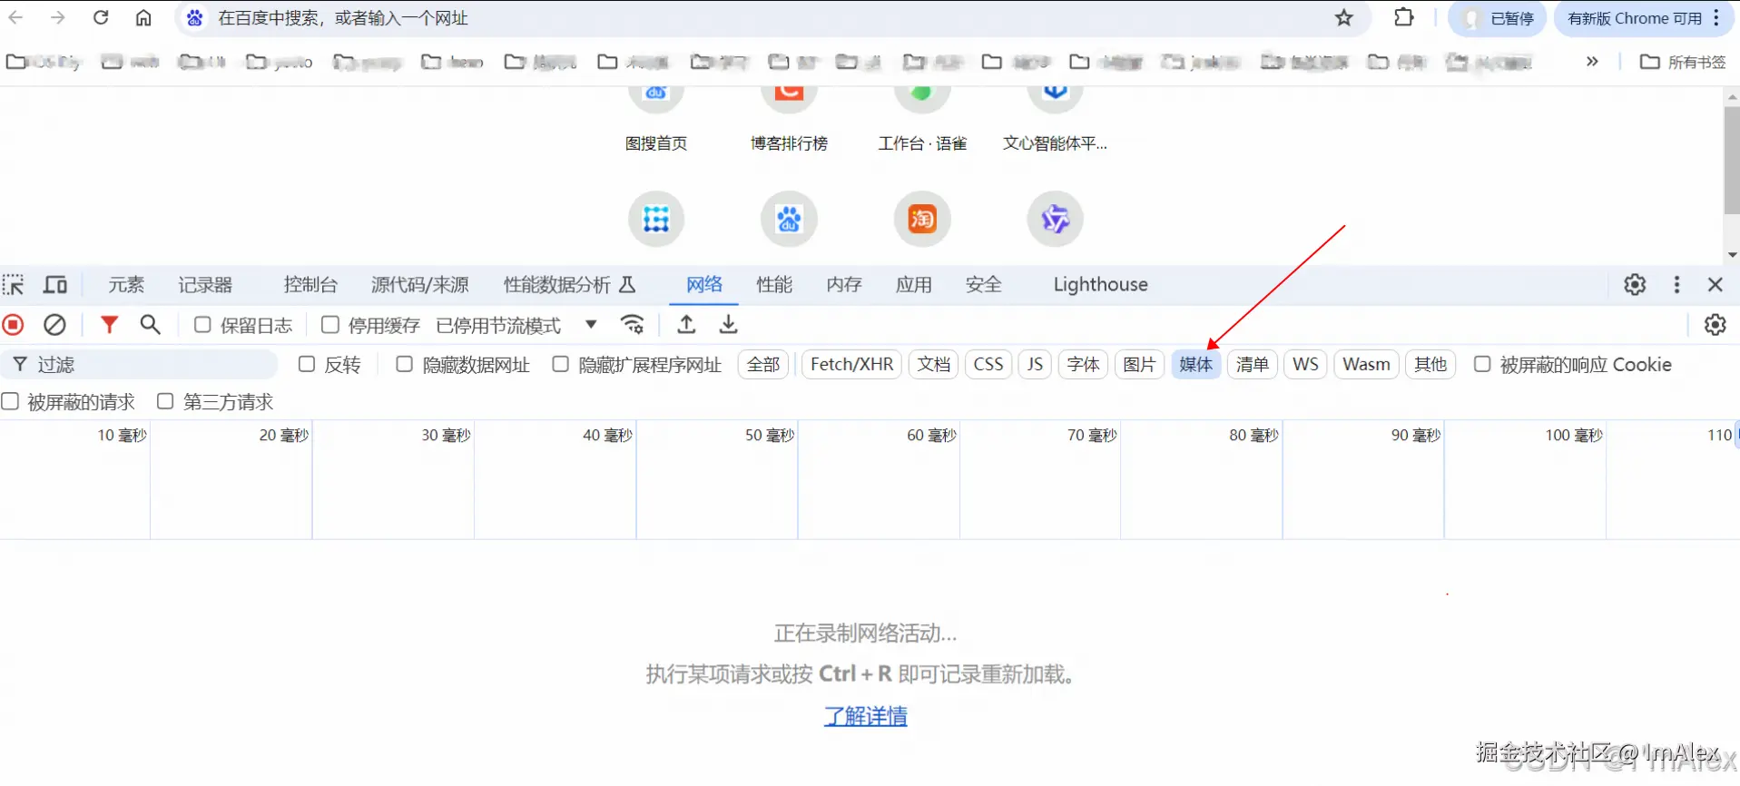
Task: Filter requests by Fetch/XHR
Action: pos(851,365)
